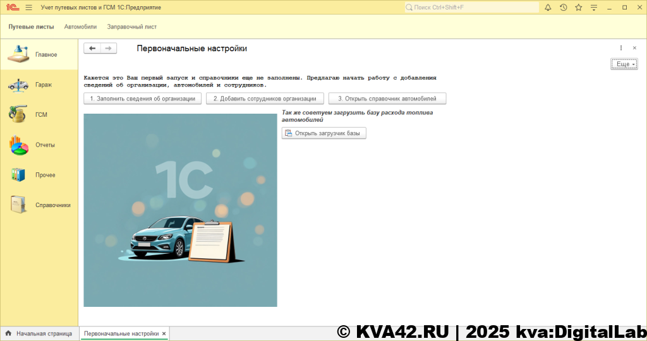Open the hamburger main menu
Viewport: 647px width, 341px height.
[28, 8]
